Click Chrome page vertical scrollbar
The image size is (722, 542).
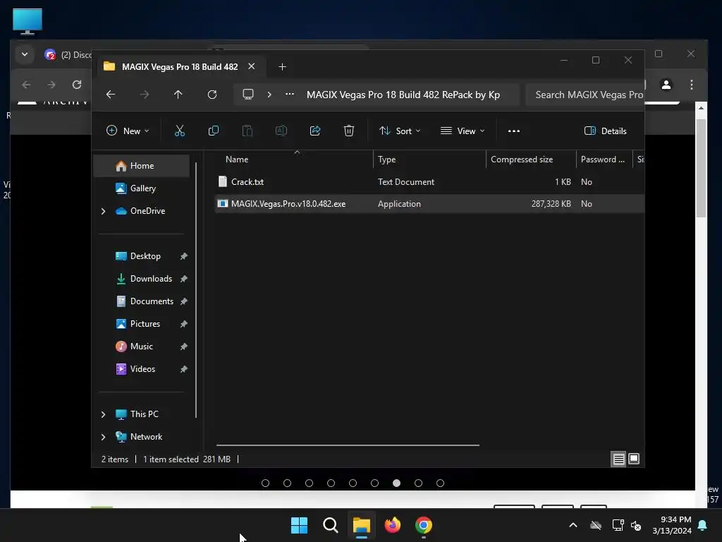[x=701, y=168]
